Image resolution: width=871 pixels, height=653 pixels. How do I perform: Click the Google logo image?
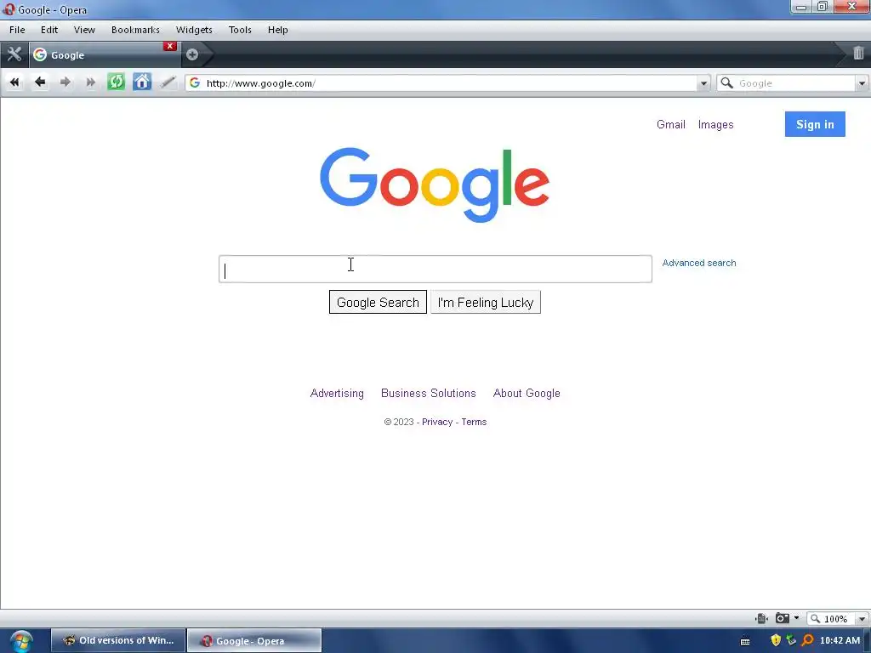(435, 185)
